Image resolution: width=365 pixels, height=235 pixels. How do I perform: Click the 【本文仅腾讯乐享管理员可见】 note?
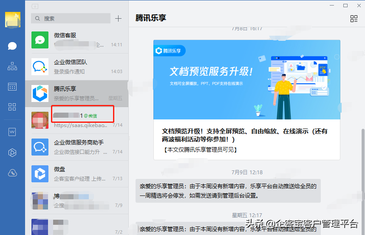click(201, 150)
